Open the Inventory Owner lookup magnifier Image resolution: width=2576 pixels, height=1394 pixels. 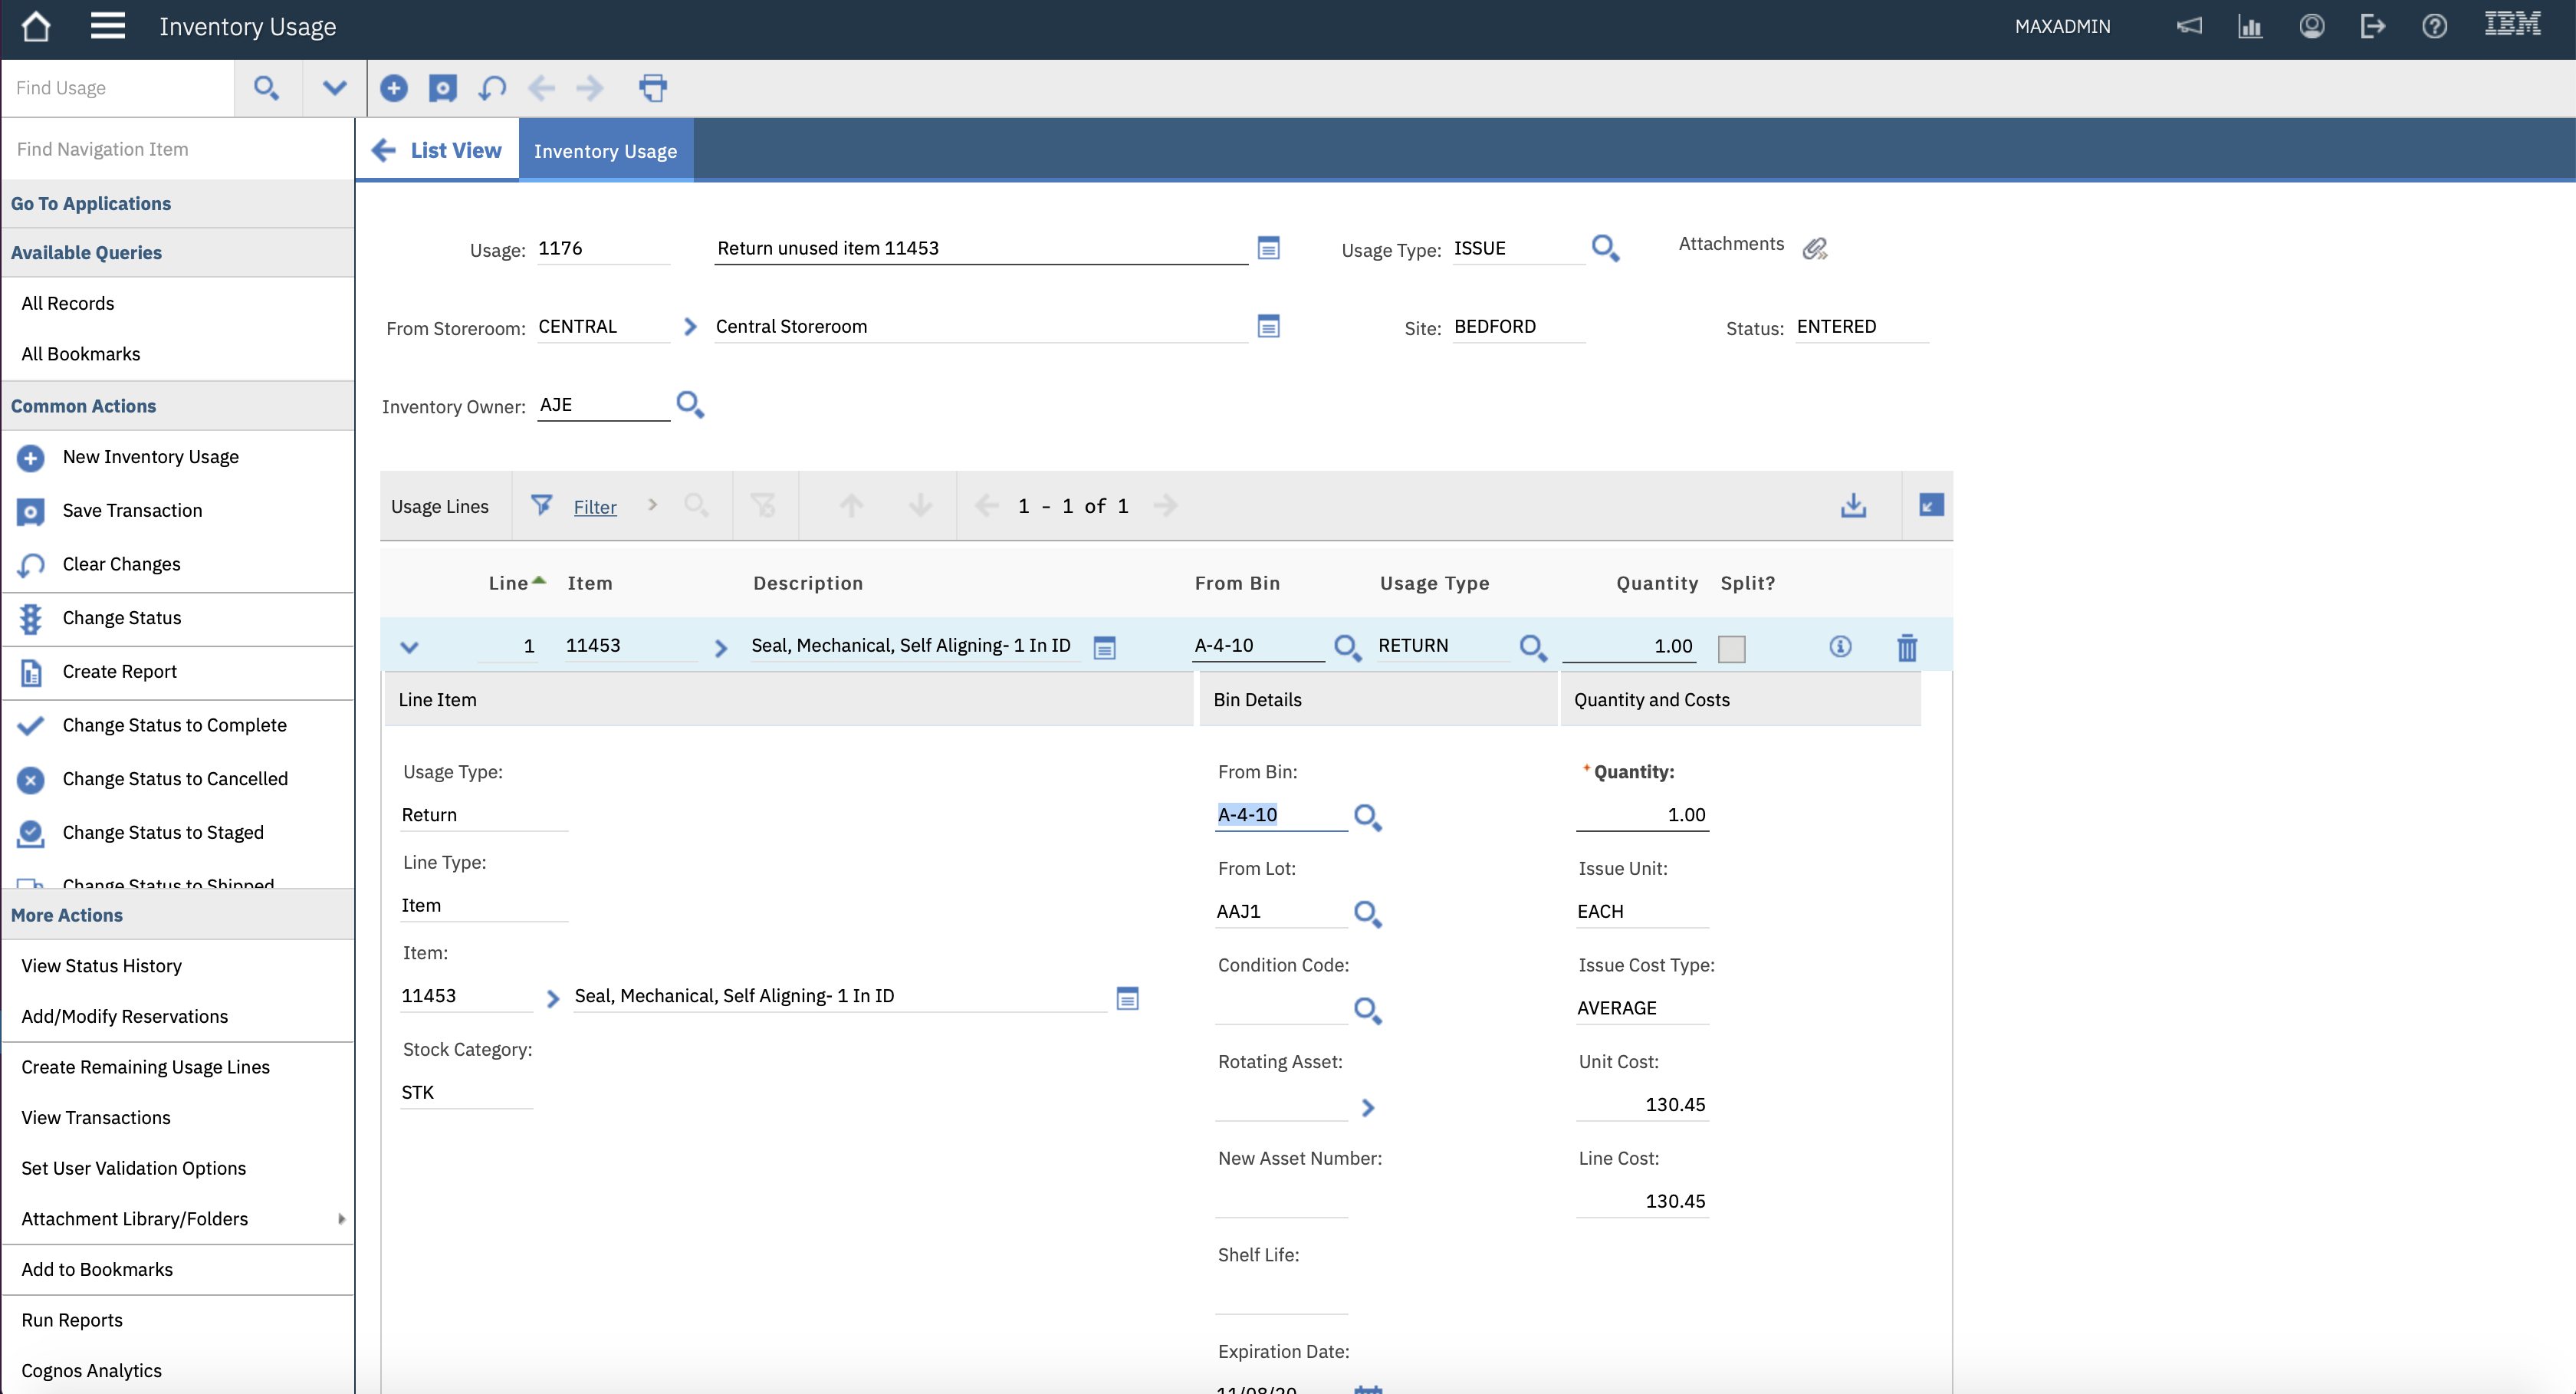click(690, 405)
